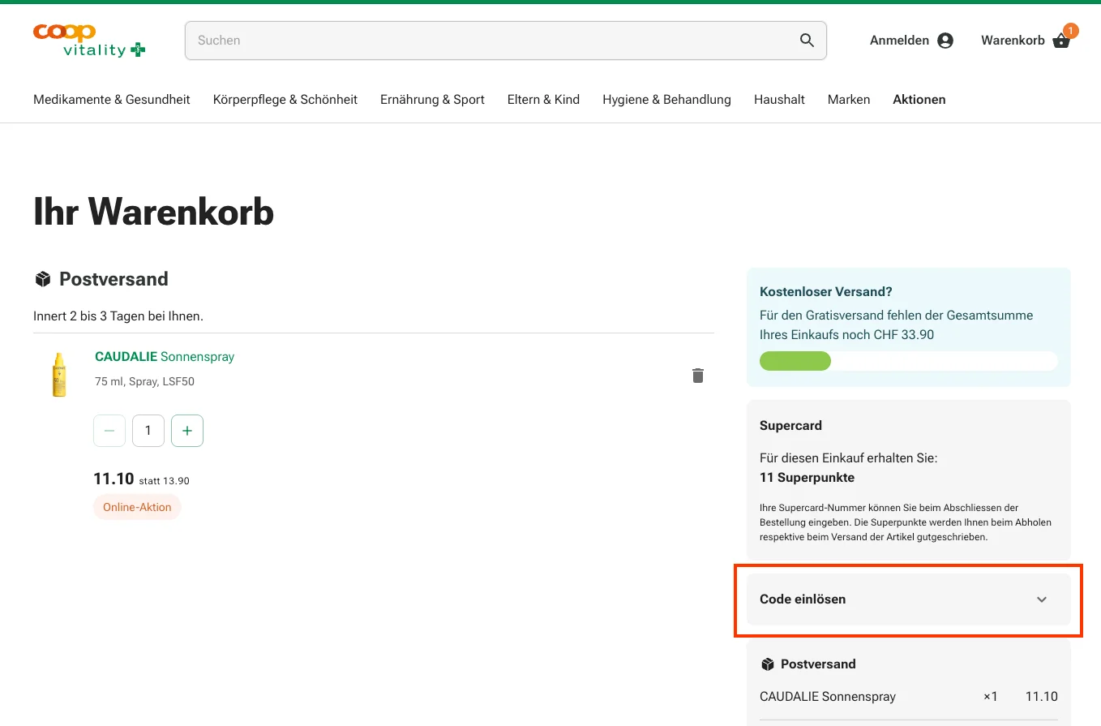This screenshot has width=1101, height=726.
Task: Click the ×1 quantity in summary
Action: pos(991,697)
